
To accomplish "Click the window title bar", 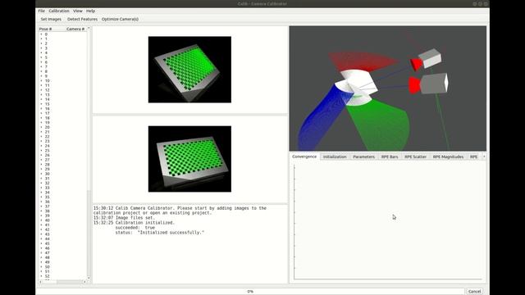I will tap(262, 3).
